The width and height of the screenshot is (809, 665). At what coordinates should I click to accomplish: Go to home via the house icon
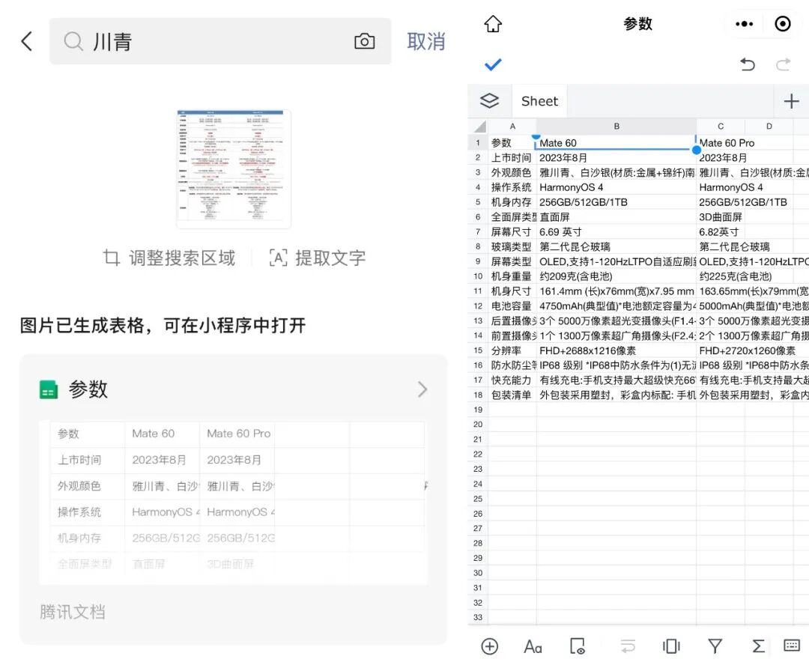pyautogui.click(x=493, y=24)
